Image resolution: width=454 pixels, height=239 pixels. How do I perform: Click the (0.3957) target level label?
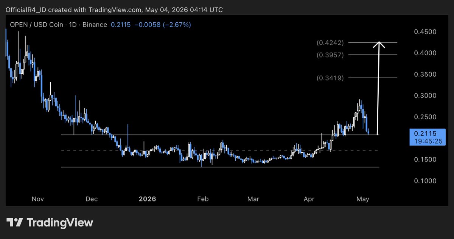pyautogui.click(x=330, y=55)
